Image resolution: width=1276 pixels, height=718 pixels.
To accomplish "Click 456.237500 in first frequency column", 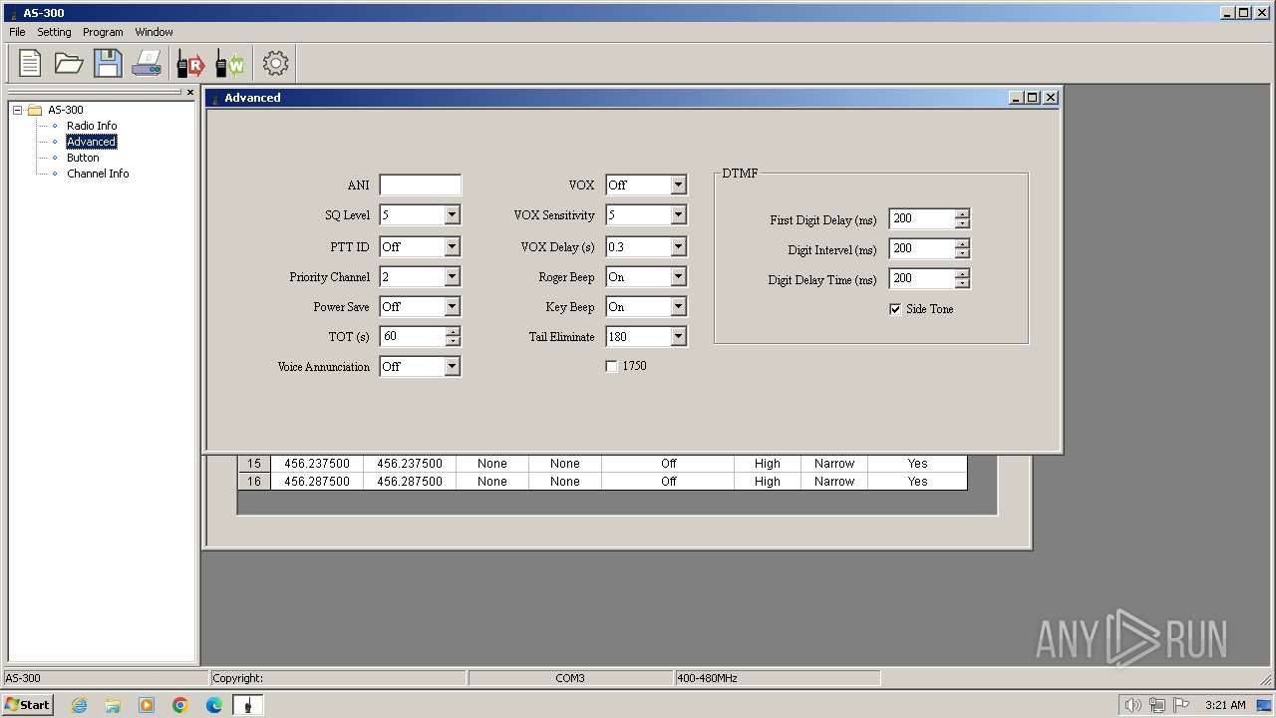I will (317, 464).
